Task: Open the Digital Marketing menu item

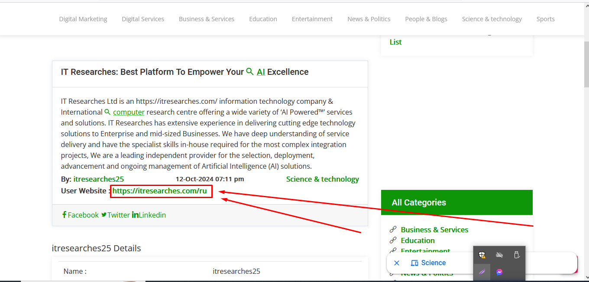Action: coord(83,19)
